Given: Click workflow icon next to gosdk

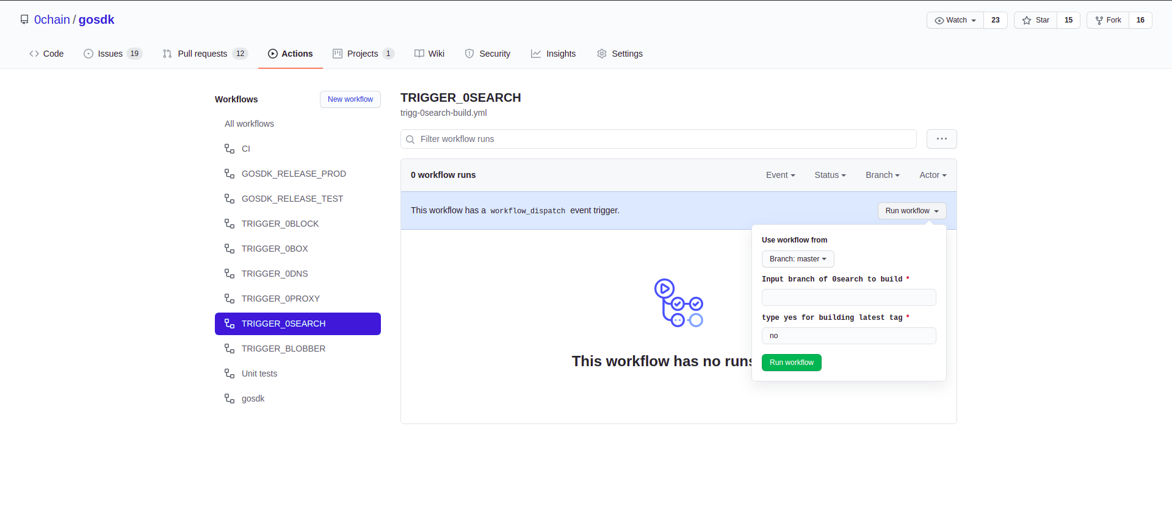Looking at the screenshot, I should pos(230,398).
